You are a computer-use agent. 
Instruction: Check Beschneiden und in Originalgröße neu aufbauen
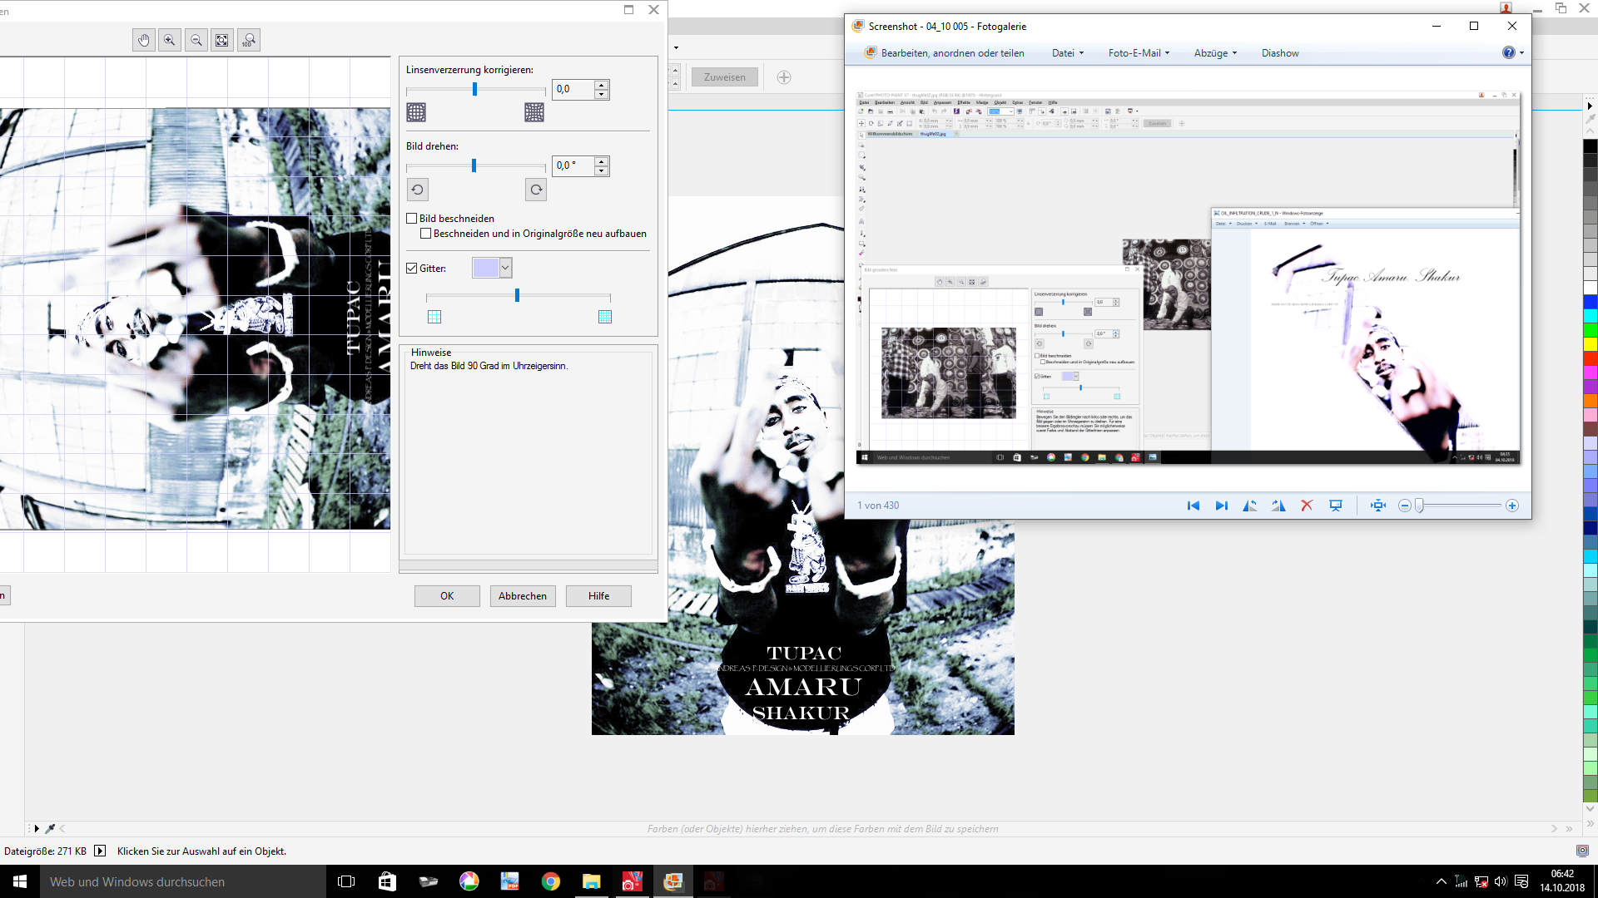(x=425, y=234)
